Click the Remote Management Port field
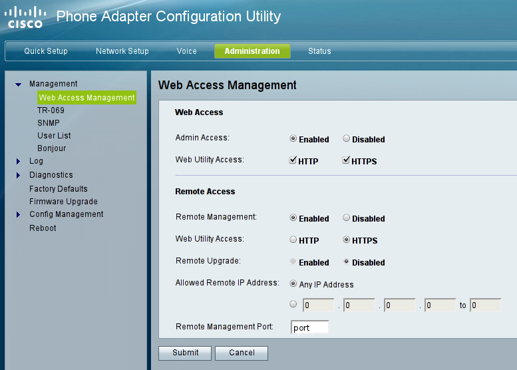Image resolution: width=517 pixels, height=370 pixels. click(310, 327)
